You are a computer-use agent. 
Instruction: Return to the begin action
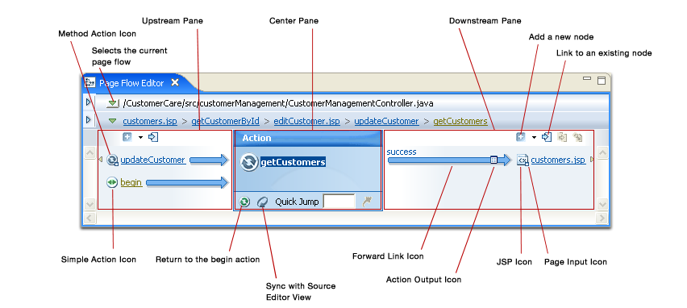tap(244, 202)
